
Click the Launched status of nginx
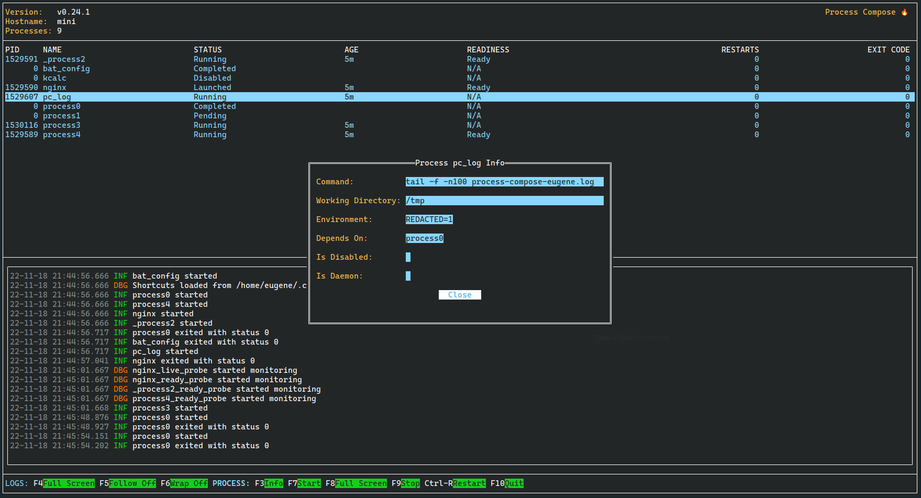tap(213, 87)
